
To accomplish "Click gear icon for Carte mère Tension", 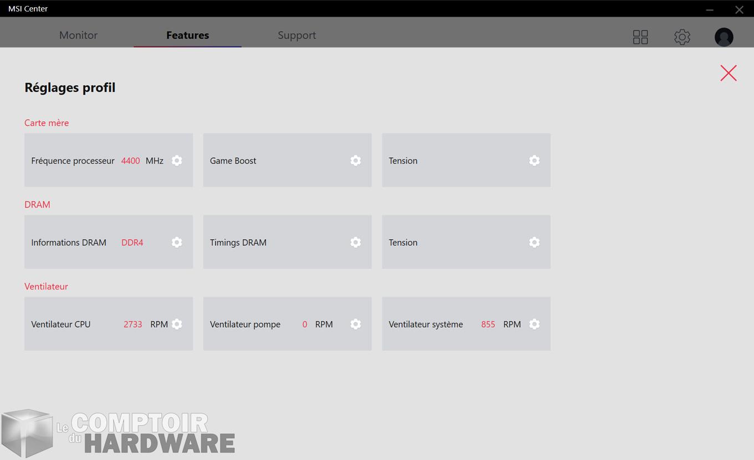I will point(534,161).
